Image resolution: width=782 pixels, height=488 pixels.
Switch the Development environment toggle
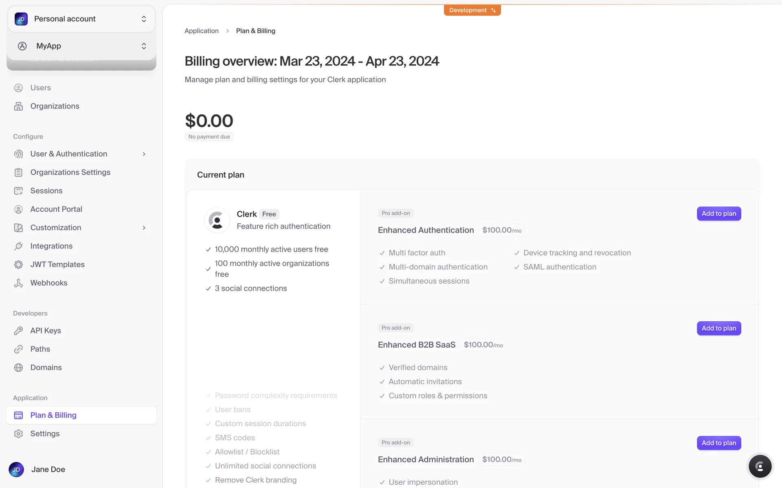pyautogui.click(x=472, y=10)
